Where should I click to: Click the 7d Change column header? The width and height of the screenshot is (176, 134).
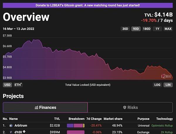click(94, 119)
